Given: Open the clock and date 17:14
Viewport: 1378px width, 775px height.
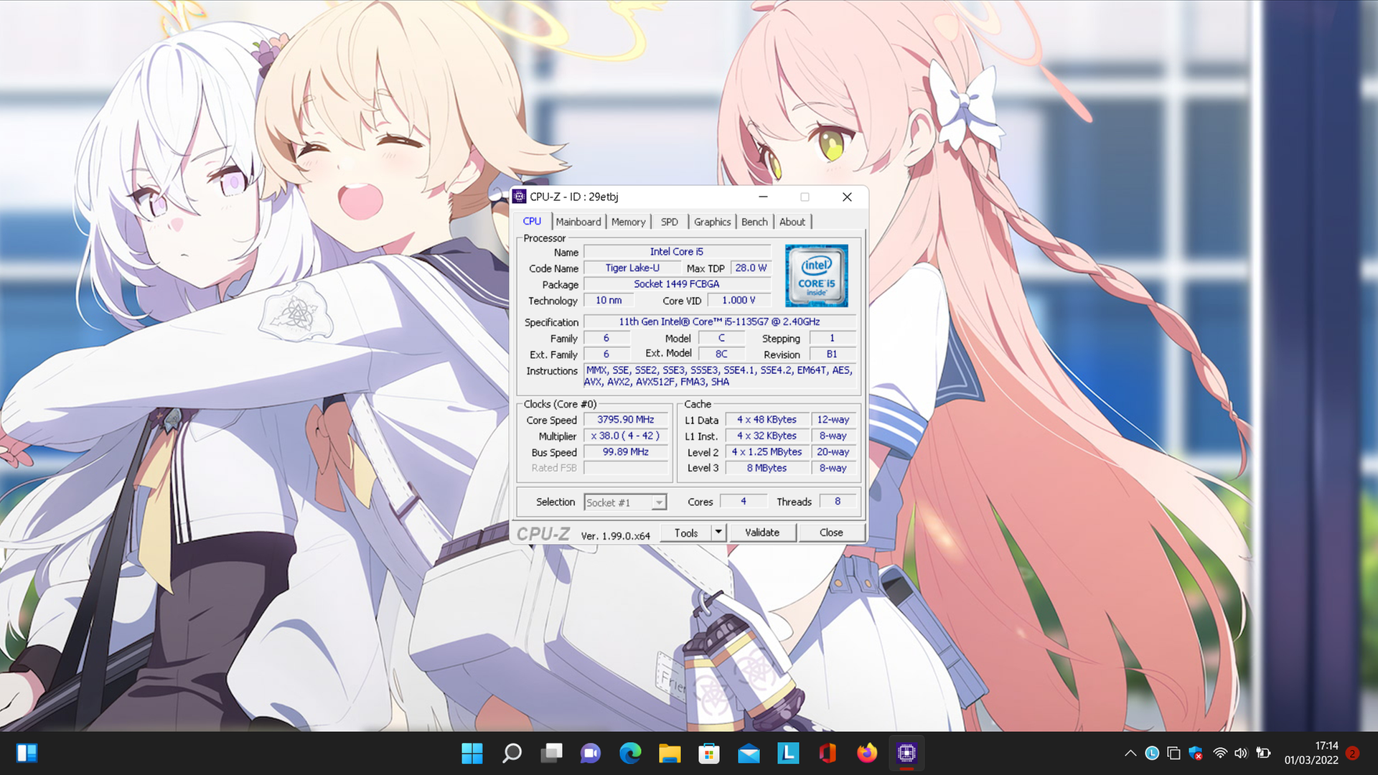Looking at the screenshot, I should point(1311,753).
